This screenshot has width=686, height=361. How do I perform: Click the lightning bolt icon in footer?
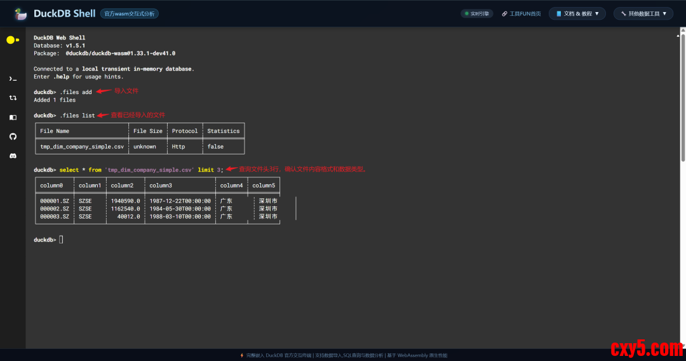tap(241, 355)
